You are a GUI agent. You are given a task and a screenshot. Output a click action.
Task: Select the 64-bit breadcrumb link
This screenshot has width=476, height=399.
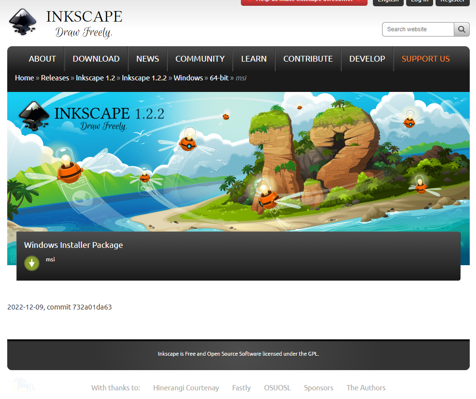[219, 78]
